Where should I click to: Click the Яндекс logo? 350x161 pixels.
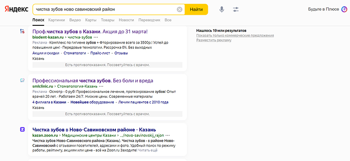point(17,9)
